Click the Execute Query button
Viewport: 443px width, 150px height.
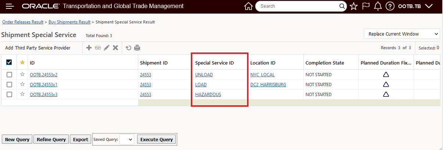coord(156,139)
